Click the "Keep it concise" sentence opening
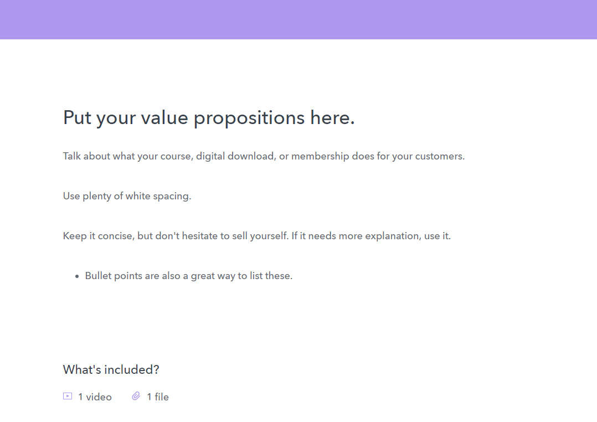This screenshot has width=597, height=422. (x=98, y=236)
